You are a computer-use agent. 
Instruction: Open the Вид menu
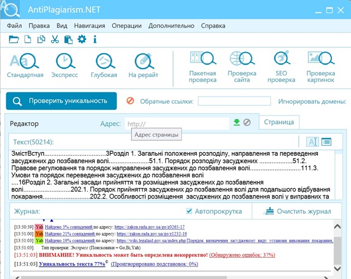click(x=62, y=26)
